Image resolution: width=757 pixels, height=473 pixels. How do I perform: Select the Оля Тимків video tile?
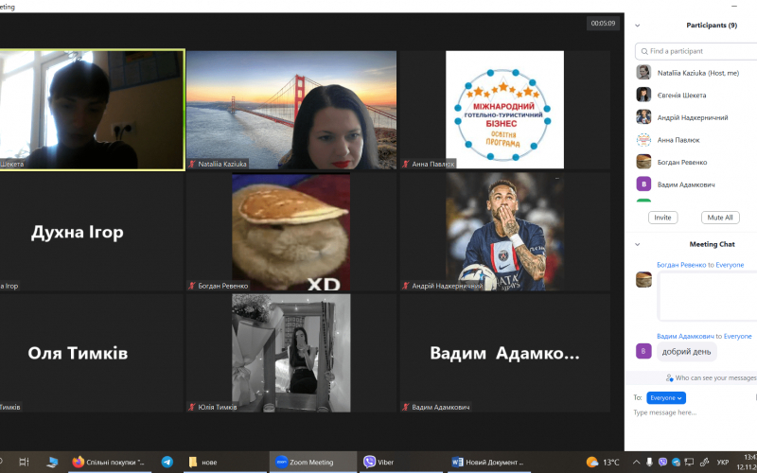coord(92,353)
